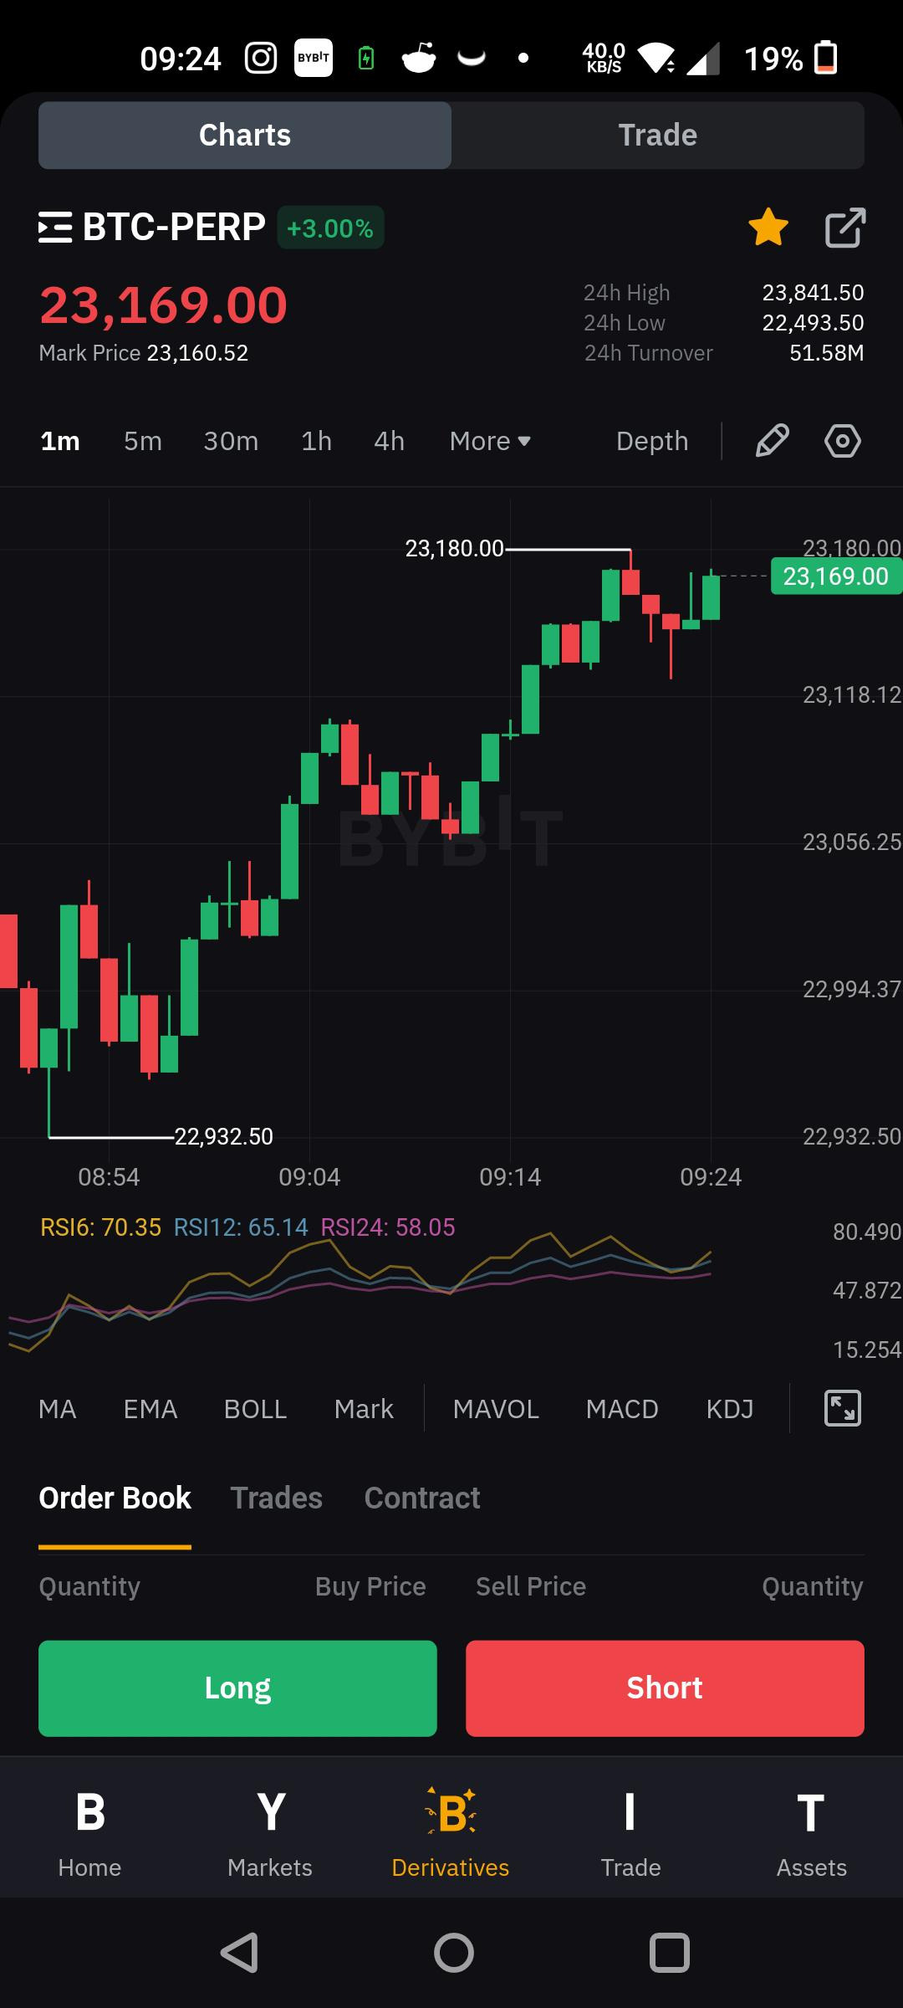Tap the Wi-Fi icon in status bar

tap(656, 59)
